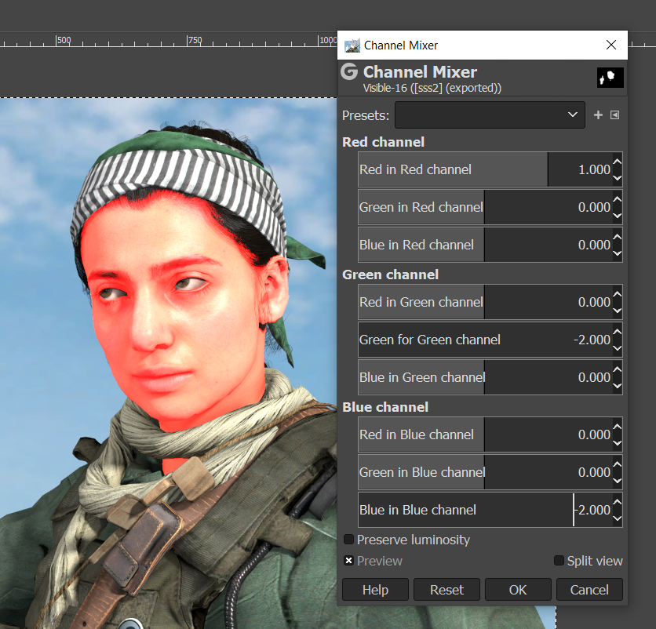The image size is (656, 629).
Task: Increase the Blue in Blue channel value
Action: (618, 501)
